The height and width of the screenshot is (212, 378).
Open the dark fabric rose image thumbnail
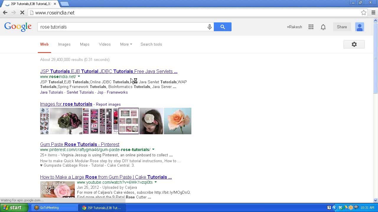(66, 121)
